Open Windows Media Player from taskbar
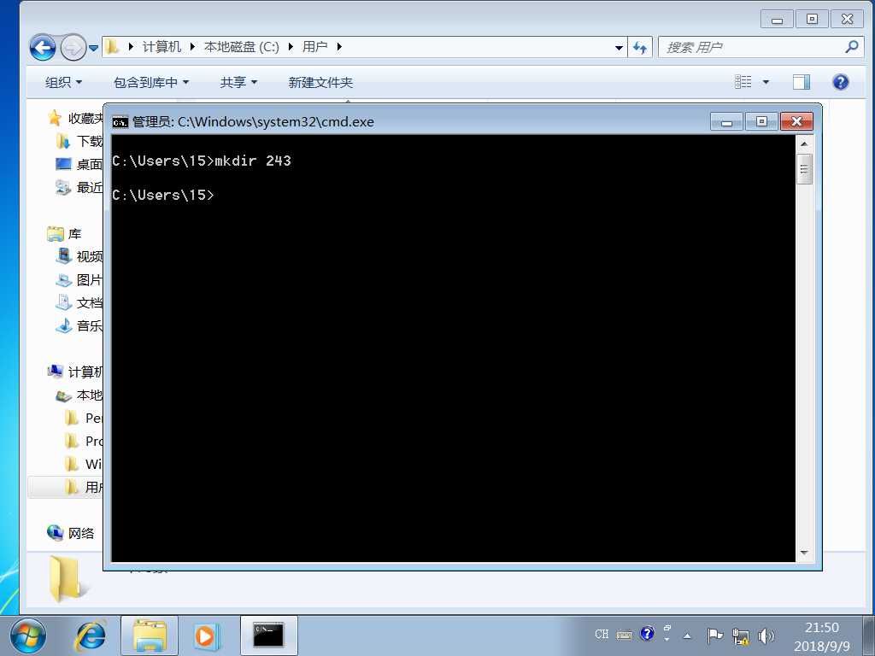Screen dimensions: 875x656 point(206,635)
